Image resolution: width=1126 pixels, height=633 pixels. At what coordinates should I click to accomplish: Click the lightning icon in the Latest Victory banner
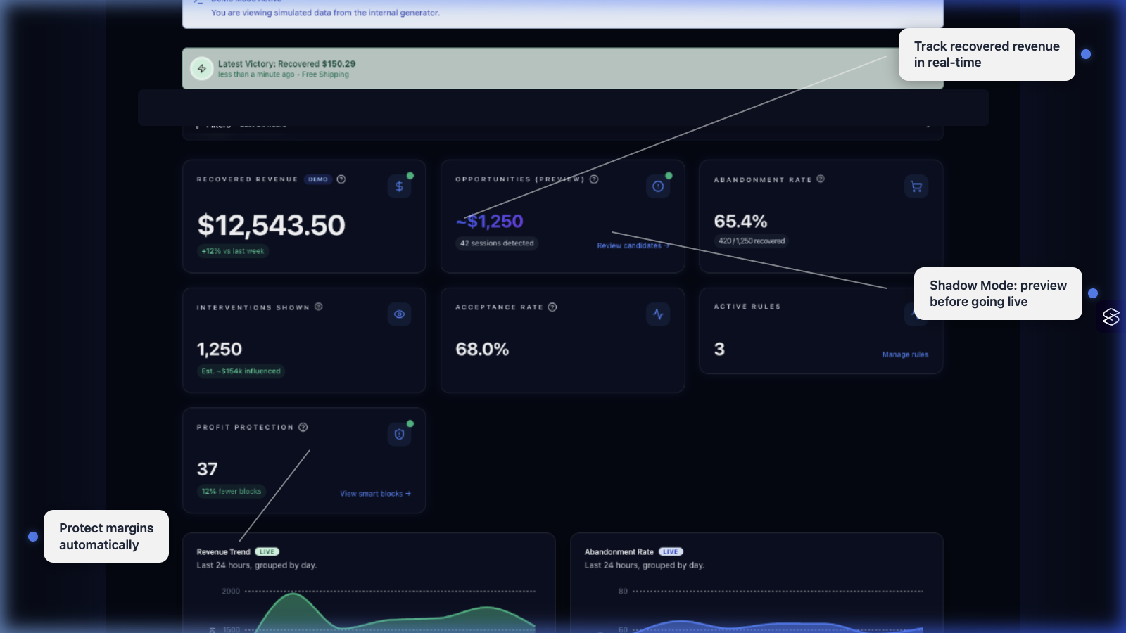[x=202, y=68]
